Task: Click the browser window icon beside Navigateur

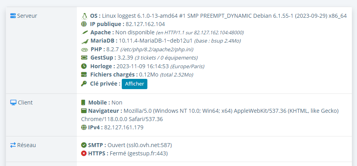Action: pyautogui.click(x=84, y=111)
